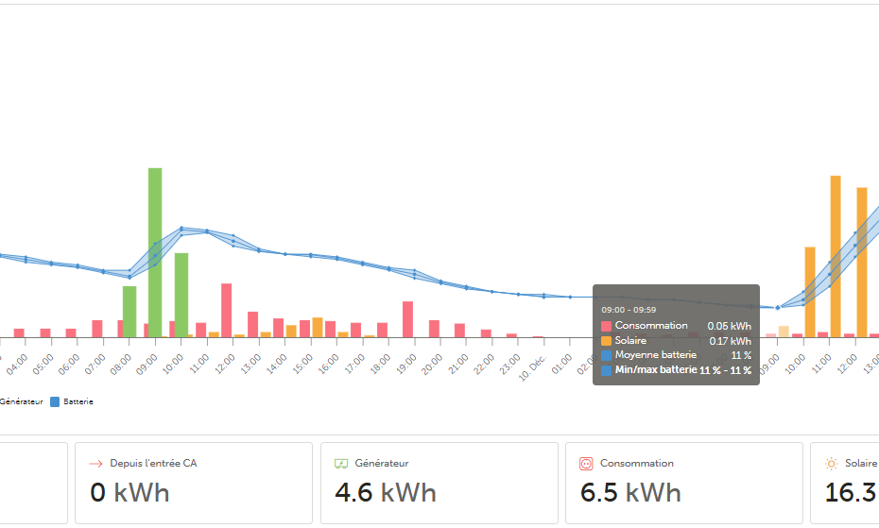Toggle Générateur series in chart legend
The image size is (879, 528).
21,401
